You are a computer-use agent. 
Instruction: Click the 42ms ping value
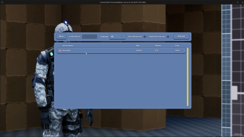(x=177, y=50)
